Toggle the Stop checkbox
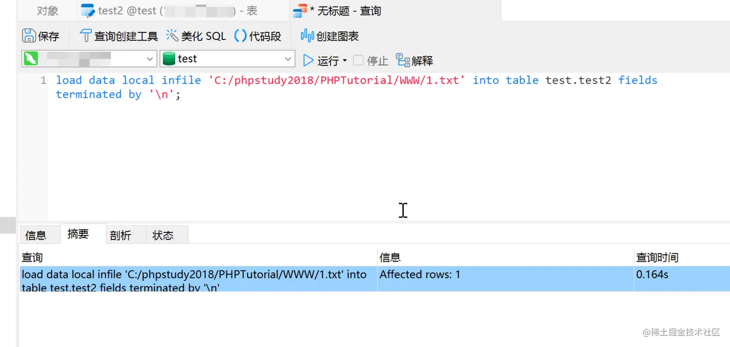Image resolution: width=730 pixels, height=347 pixels. [x=358, y=60]
